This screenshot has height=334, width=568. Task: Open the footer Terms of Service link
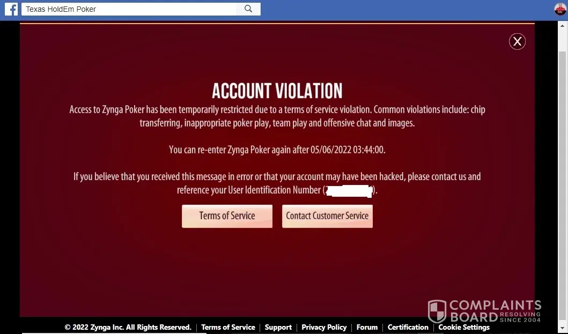click(228, 327)
